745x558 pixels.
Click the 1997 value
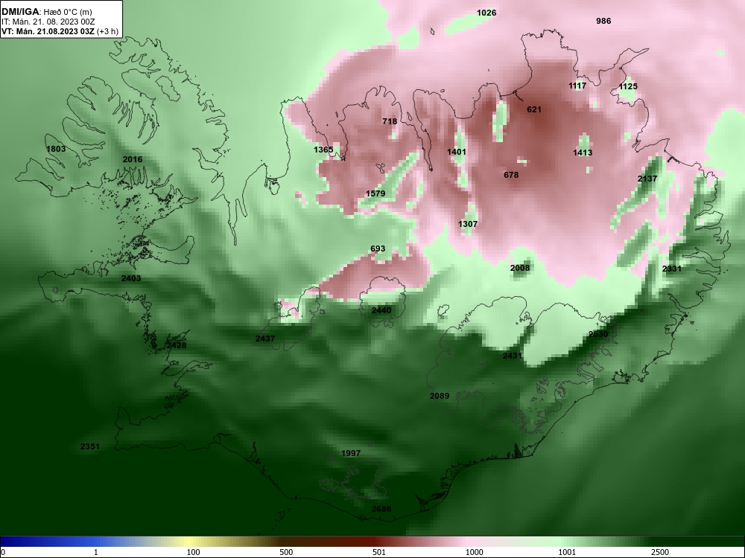click(351, 454)
